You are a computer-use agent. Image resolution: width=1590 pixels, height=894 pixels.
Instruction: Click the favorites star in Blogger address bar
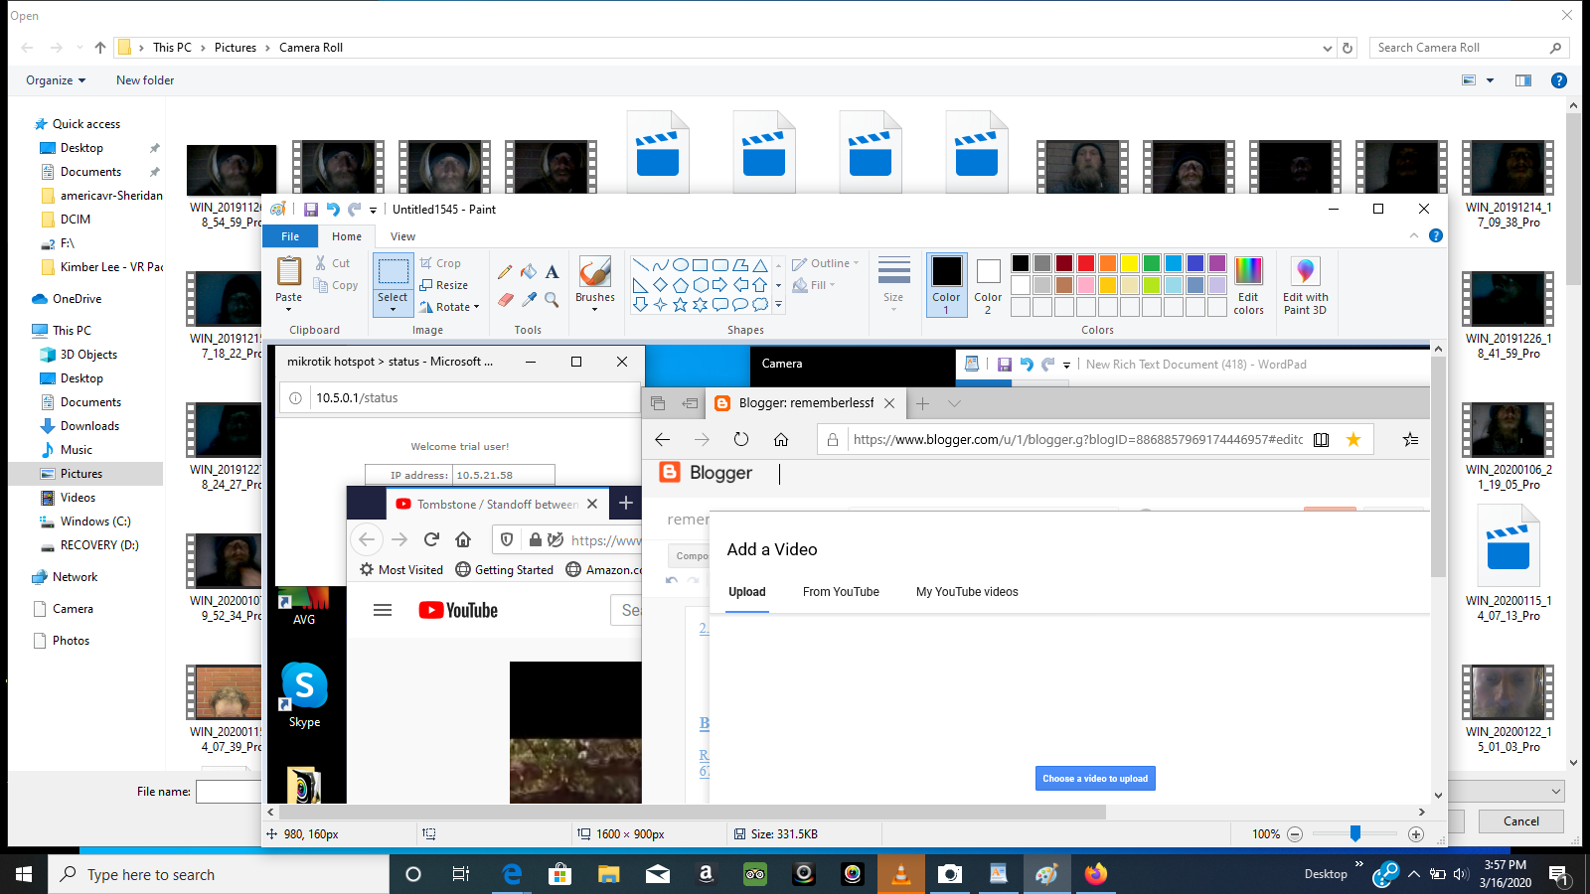[x=1353, y=439]
